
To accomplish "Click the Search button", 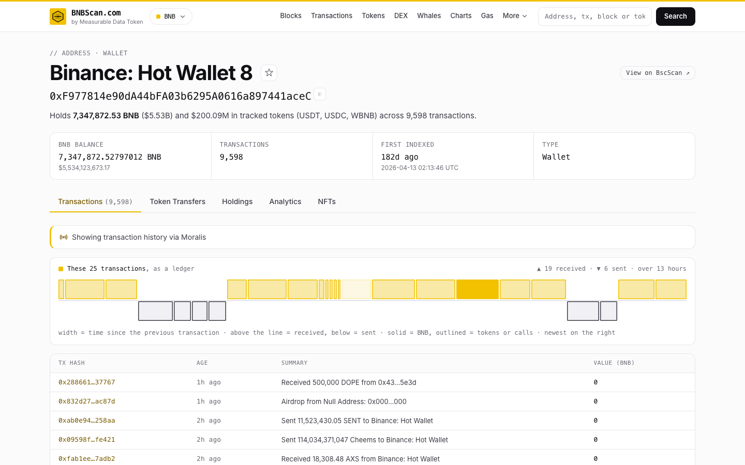I will pyautogui.click(x=676, y=17).
